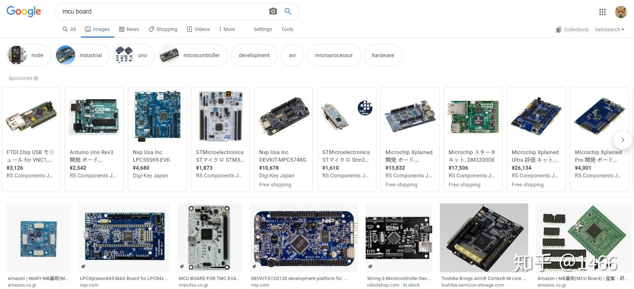This screenshot has width=634, height=289.
Task: Open the Collections bookmark
Action: pos(558,30)
